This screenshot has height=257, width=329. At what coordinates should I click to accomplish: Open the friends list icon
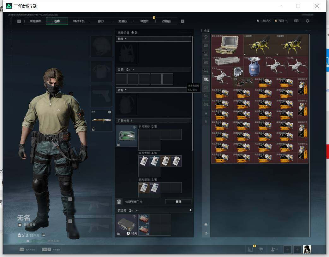tap(274, 249)
